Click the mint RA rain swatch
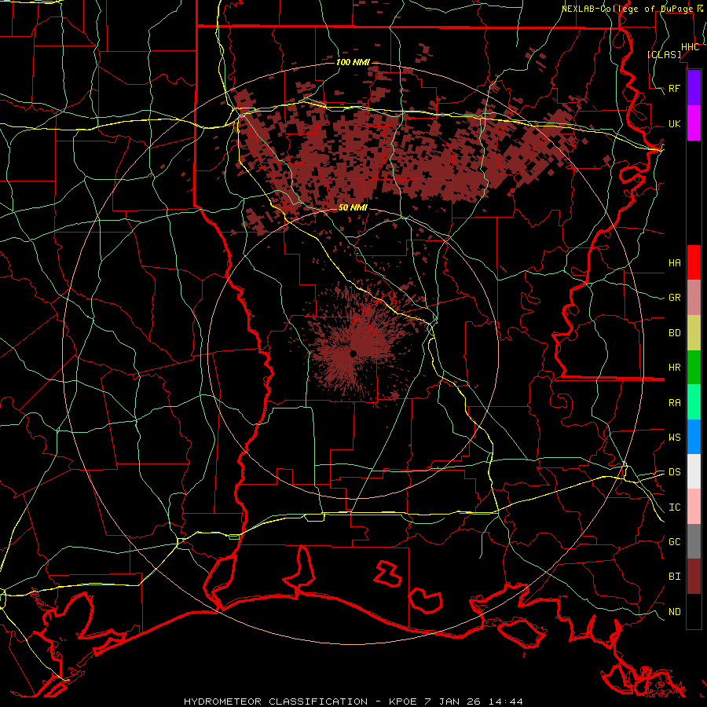707x707 pixels. (x=694, y=402)
